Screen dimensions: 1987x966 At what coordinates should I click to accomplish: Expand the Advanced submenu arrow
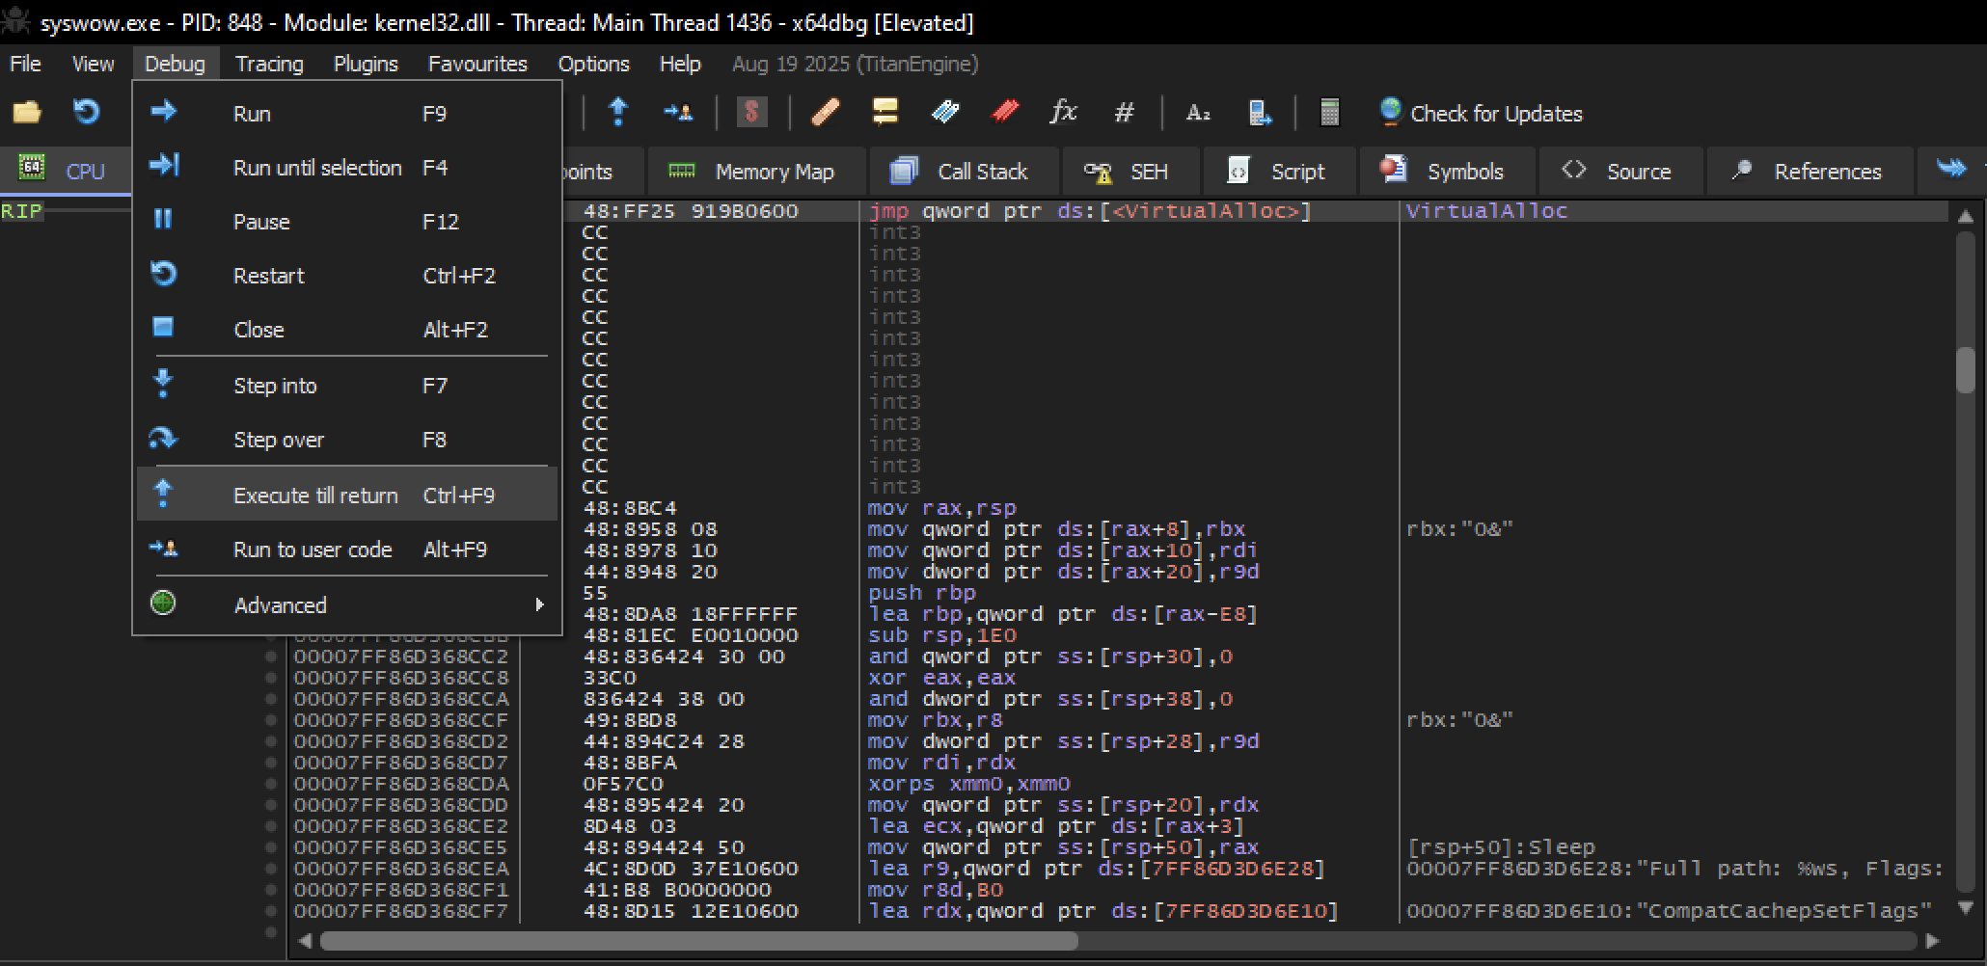tap(539, 604)
